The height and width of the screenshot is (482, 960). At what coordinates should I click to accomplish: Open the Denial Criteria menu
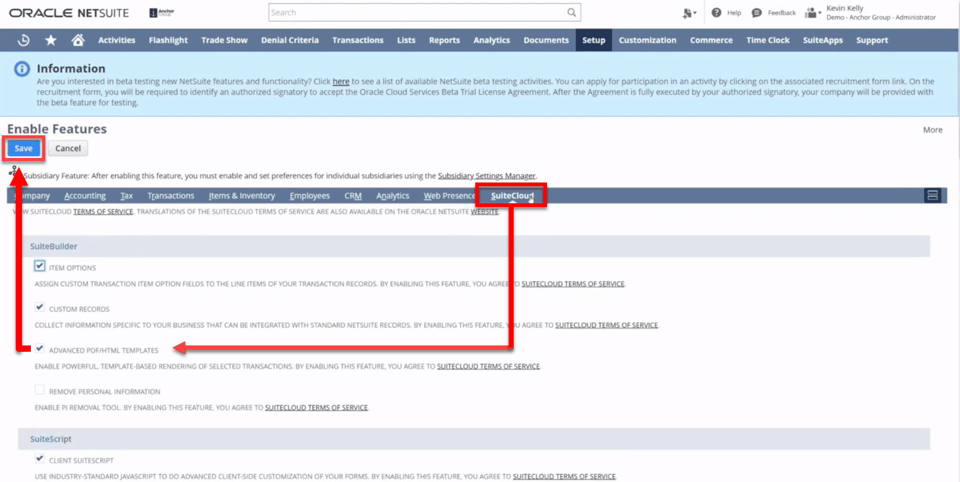coord(290,40)
